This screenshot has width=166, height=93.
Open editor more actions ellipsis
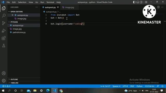(162, 7)
